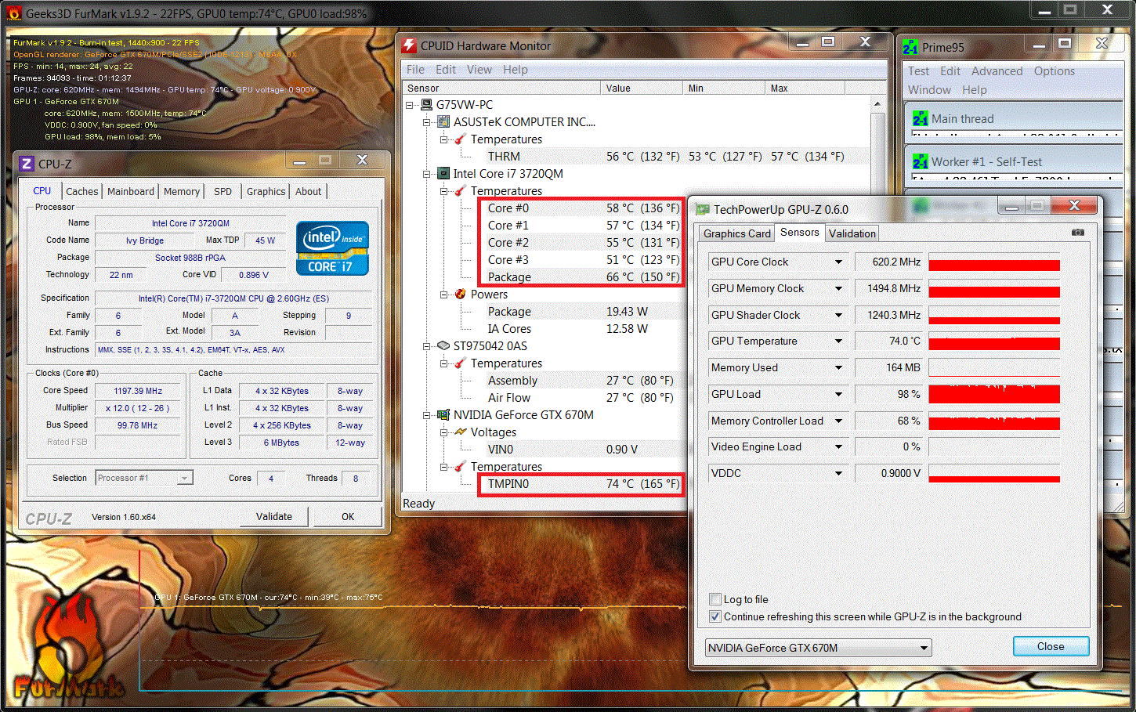
Task: Open the GPU Shader Clock sensor dropdown
Action: (838, 315)
